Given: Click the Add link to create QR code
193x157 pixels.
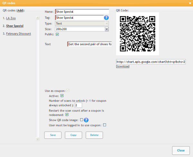Looking at the screenshot, I should 20,11.
